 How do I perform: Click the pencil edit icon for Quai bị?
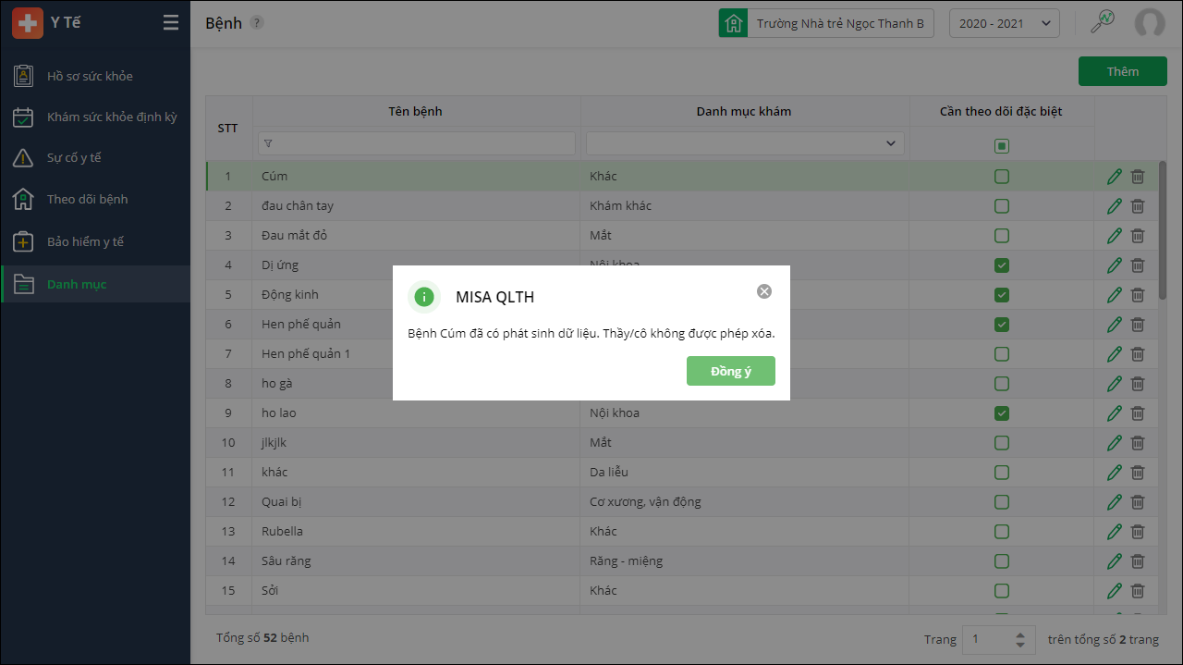tap(1115, 502)
